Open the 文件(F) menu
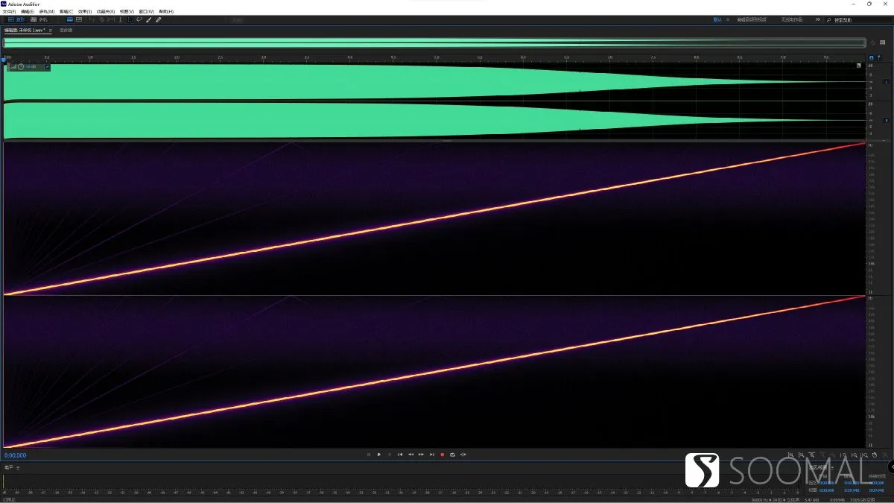Viewport: 894px width, 503px height. coord(9,11)
